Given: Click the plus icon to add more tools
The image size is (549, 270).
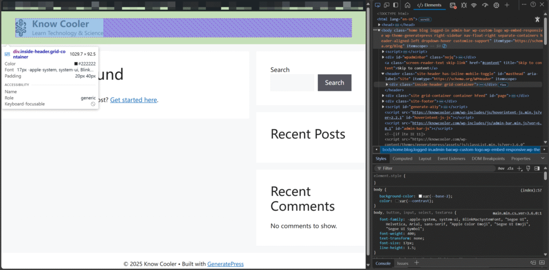Looking at the screenshot, I should (x=507, y=5).
